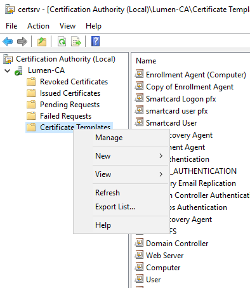The image size is (250, 288).
Task: Click the Smartcard User template icon
Action: tap(139, 122)
